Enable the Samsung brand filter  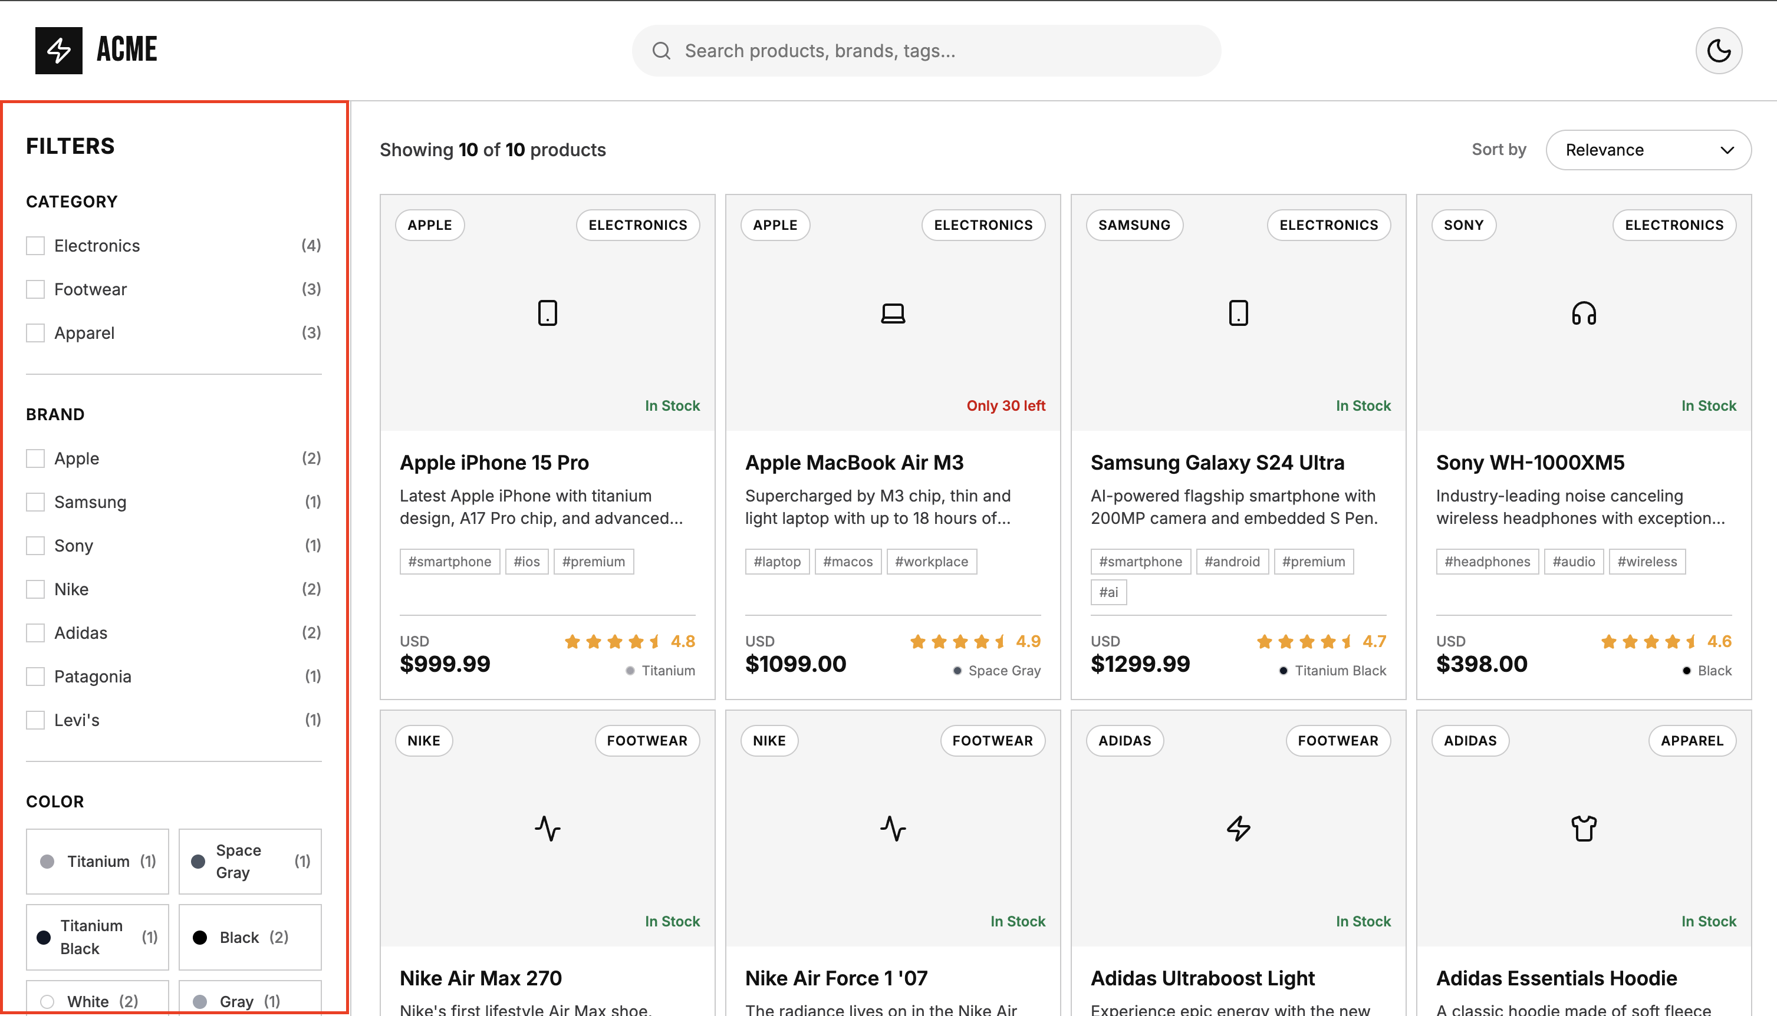pyautogui.click(x=35, y=502)
